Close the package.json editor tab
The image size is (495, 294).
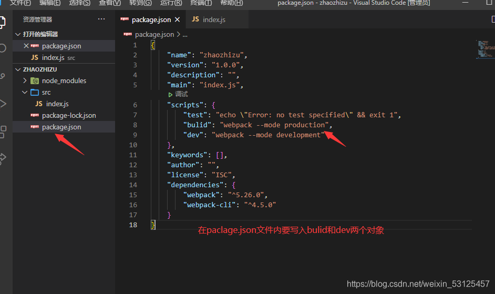[x=178, y=19]
